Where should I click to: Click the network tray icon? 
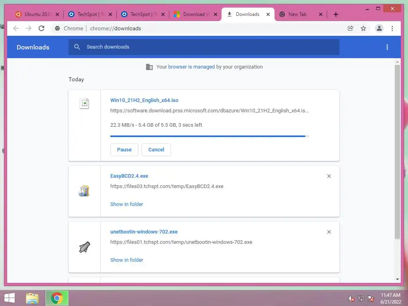point(361,298)
